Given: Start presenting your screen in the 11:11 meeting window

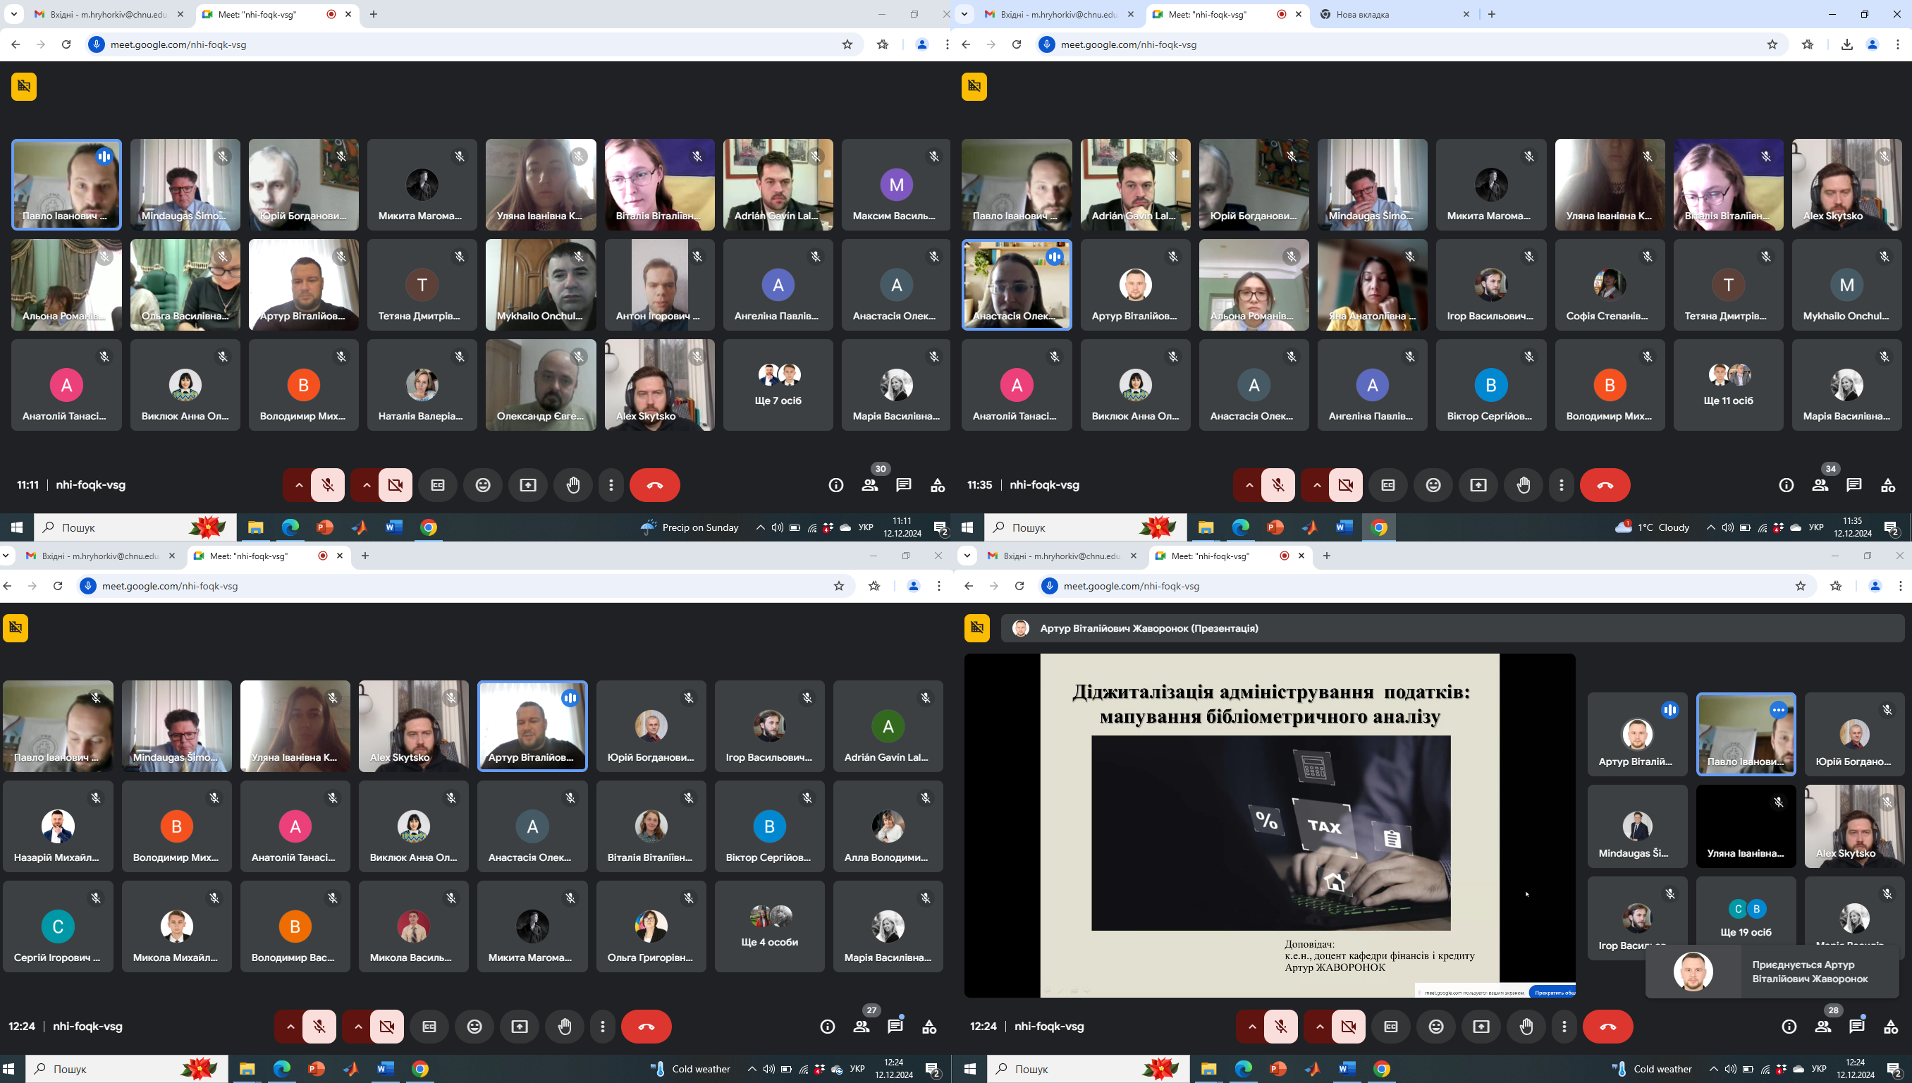Looking at the screenshot, I should (528, 485).
